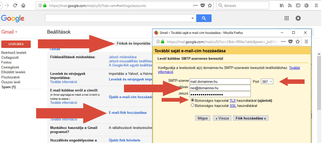The width and height of the screenshot is (323, 143).
Task: Click the round checkmark extension icon
Action: click(x=306, y=5)
